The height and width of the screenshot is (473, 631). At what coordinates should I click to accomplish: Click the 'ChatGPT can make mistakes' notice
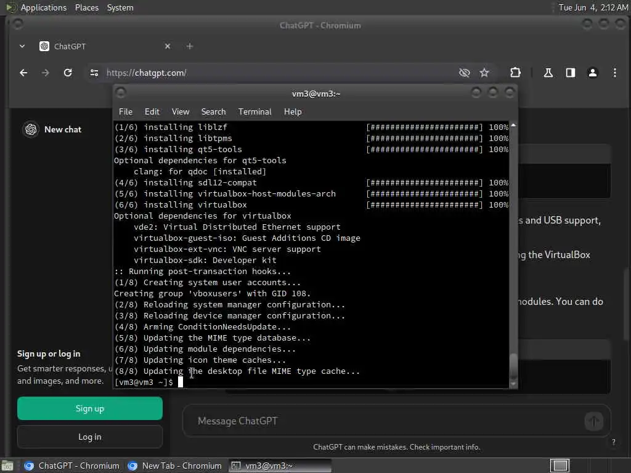point(396,447)
